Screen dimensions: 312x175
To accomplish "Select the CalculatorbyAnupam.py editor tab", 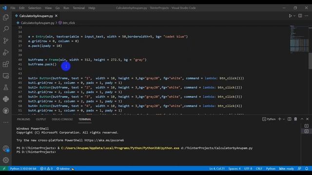I will click(x=36, y=16).
